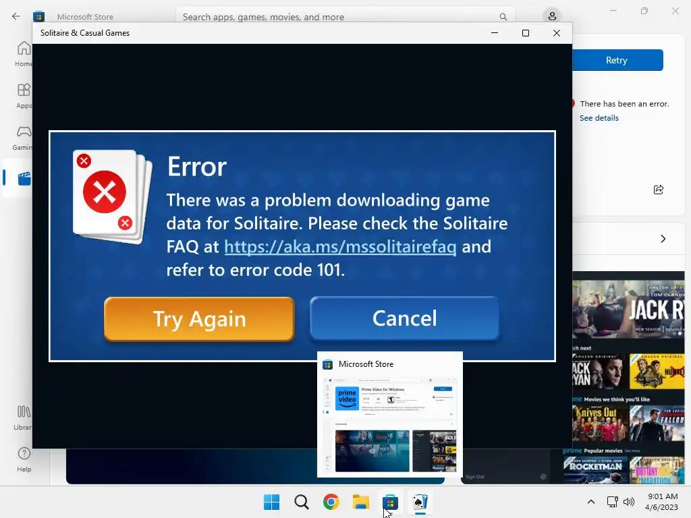The image size is (691, 518).
Task: Select the Jack Ryan screenshot thumbnail
Action: 628,309
